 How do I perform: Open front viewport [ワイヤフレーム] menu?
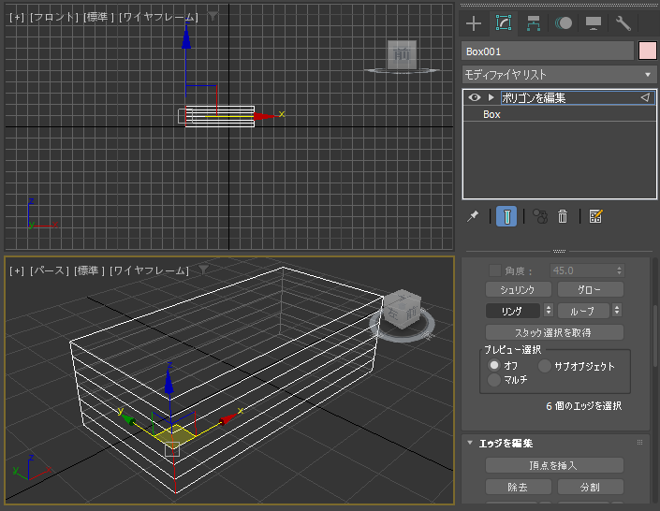pyautogui.click(x=158, y=17)
